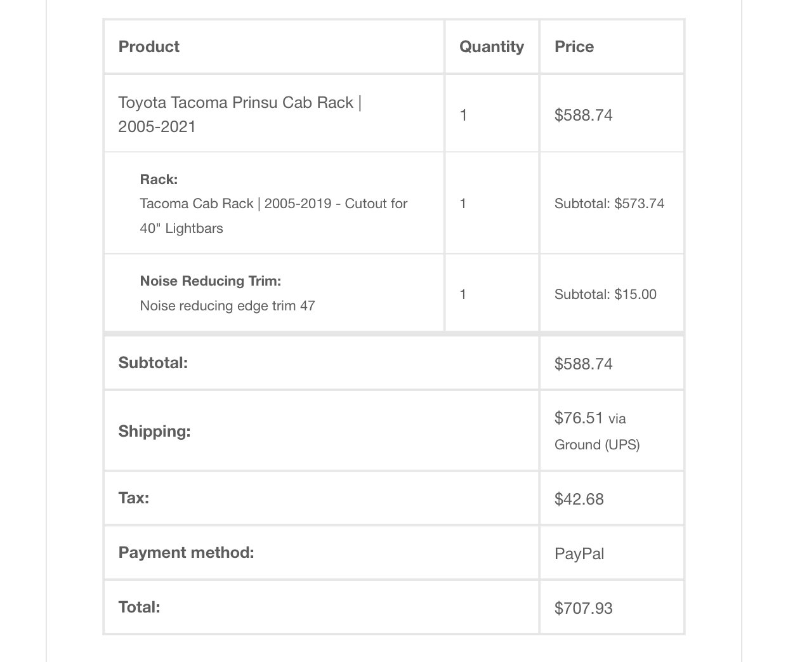Click the Price column header
This screenshot has height=662, width=788.
[574, 46]
